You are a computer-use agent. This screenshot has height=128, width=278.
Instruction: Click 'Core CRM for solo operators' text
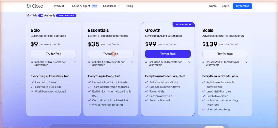point(48,36)
